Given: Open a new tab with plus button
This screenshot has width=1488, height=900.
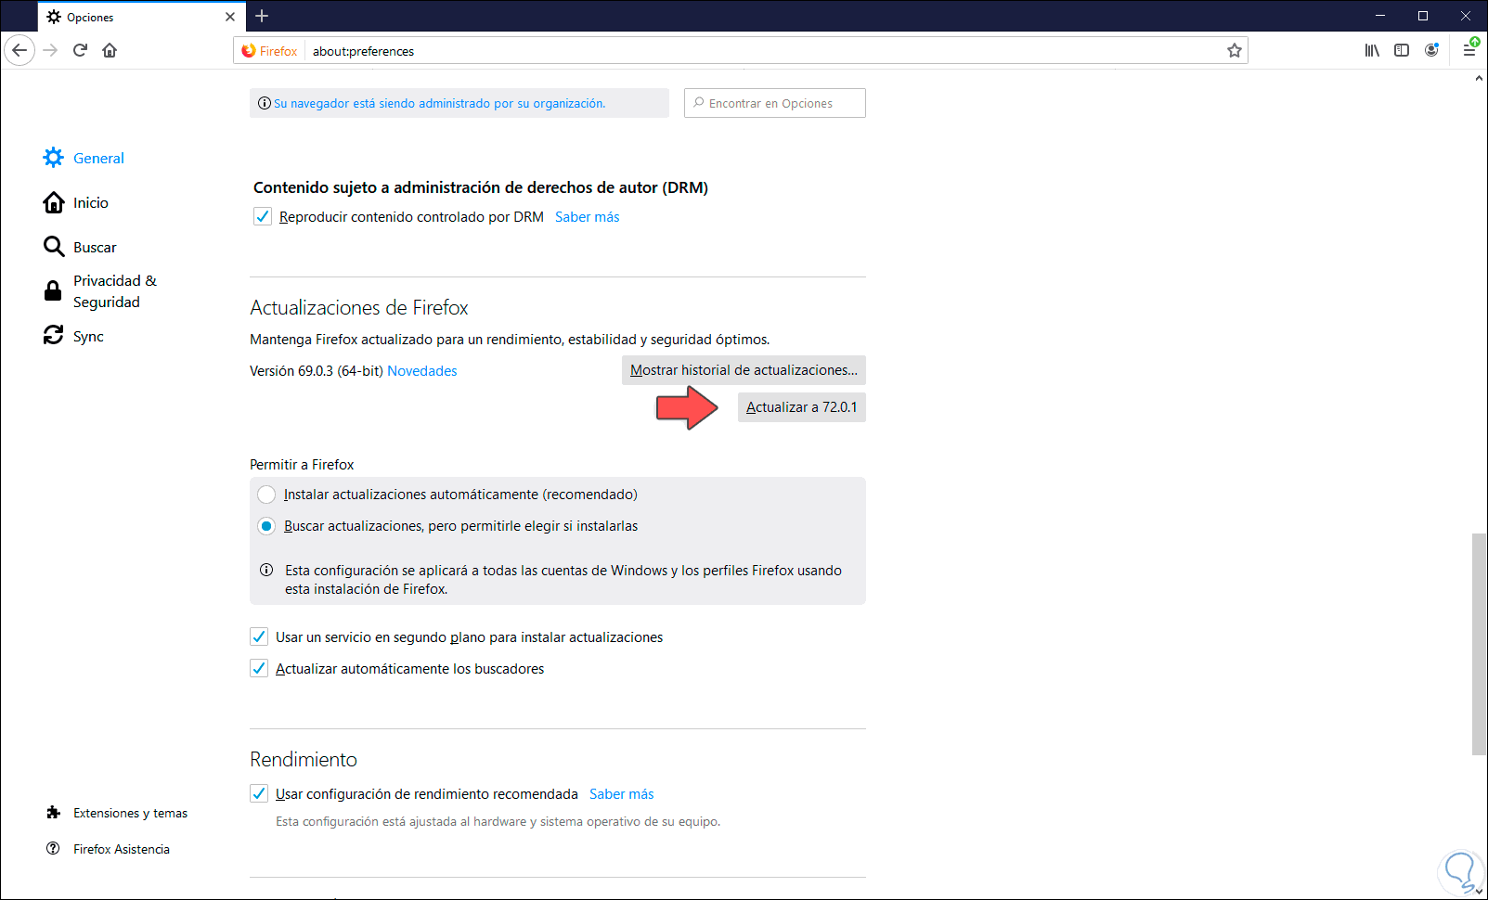Looking at the screenshot, I should 262,16.
